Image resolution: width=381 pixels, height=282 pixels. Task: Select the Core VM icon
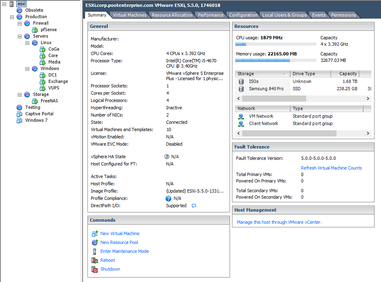point(43,55)
